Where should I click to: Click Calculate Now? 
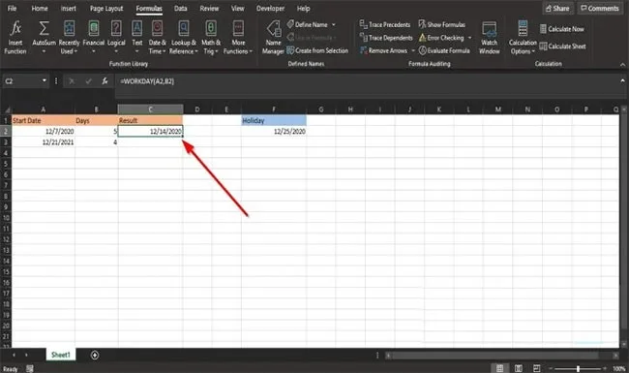tap(561, 29)
